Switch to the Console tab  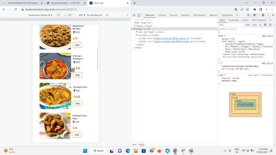pyautogui.click(x=162, y=15)
